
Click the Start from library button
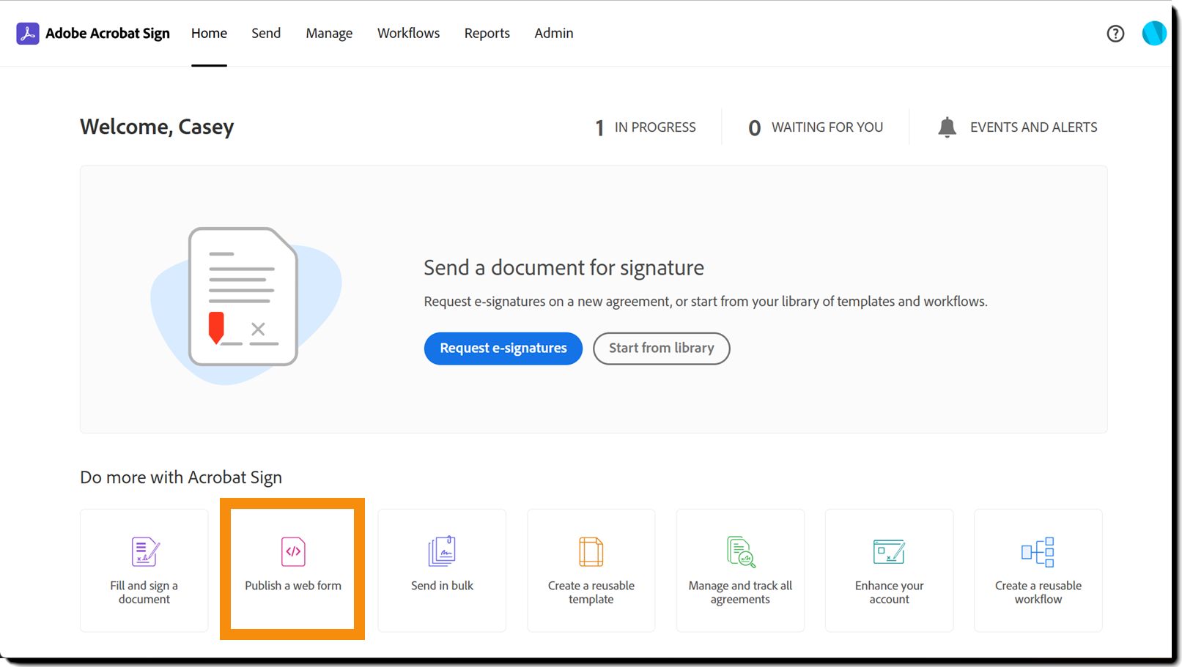pyautogui.click(x=662, y=349)
